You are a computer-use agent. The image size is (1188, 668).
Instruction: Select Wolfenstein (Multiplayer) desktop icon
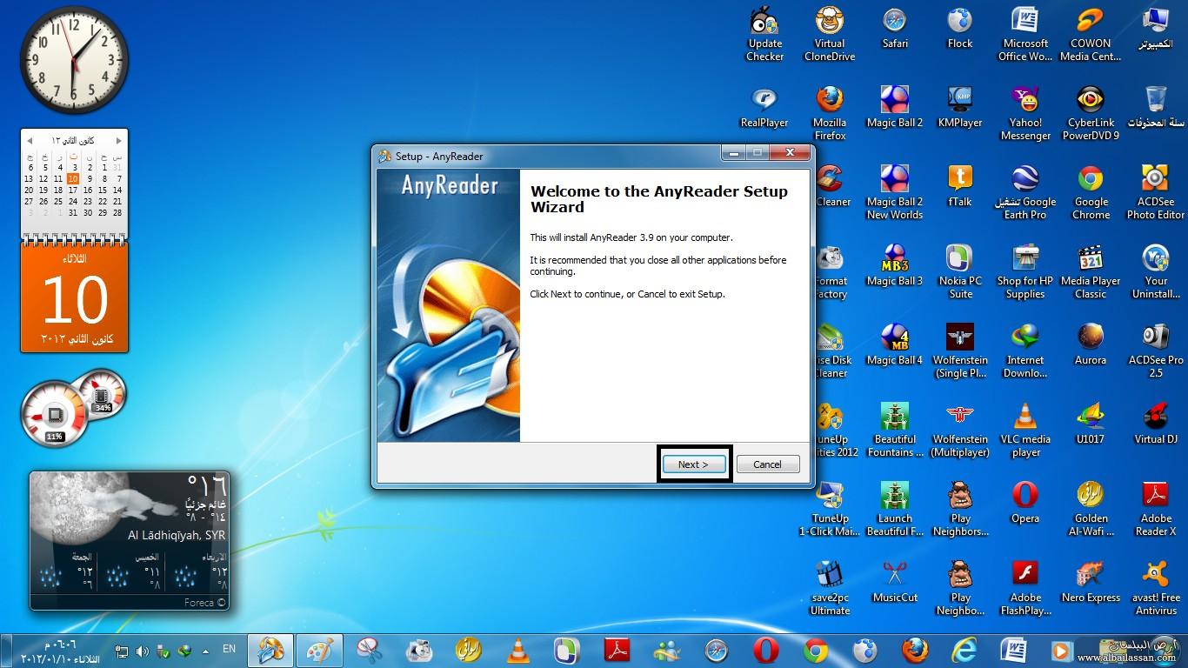tap(960, 431)
